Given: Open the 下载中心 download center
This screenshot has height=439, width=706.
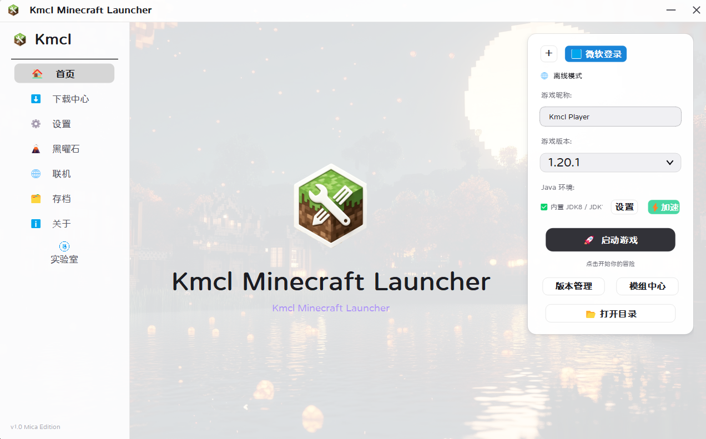Looking at the screenshot, I should [64, 99].
